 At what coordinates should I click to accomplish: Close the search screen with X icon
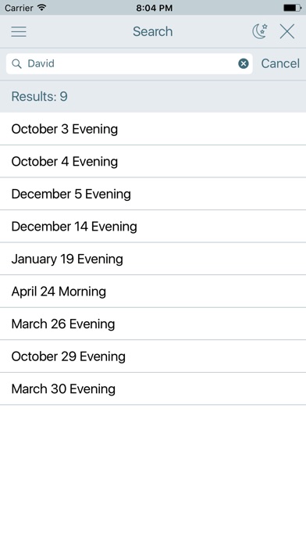(x=287, y=31)
